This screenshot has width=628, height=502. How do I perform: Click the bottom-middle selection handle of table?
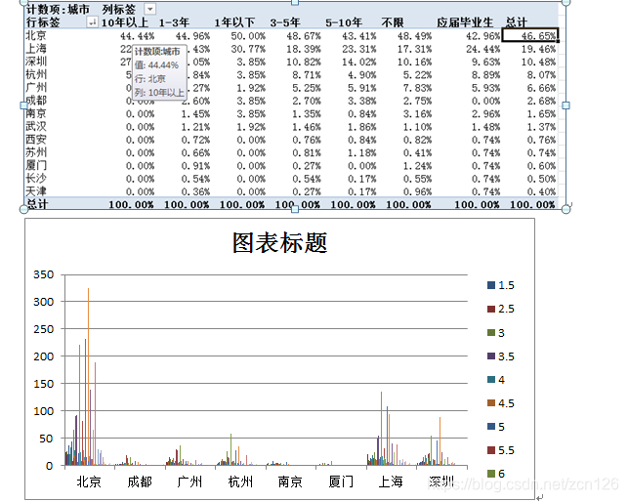(x=295, y=209)
